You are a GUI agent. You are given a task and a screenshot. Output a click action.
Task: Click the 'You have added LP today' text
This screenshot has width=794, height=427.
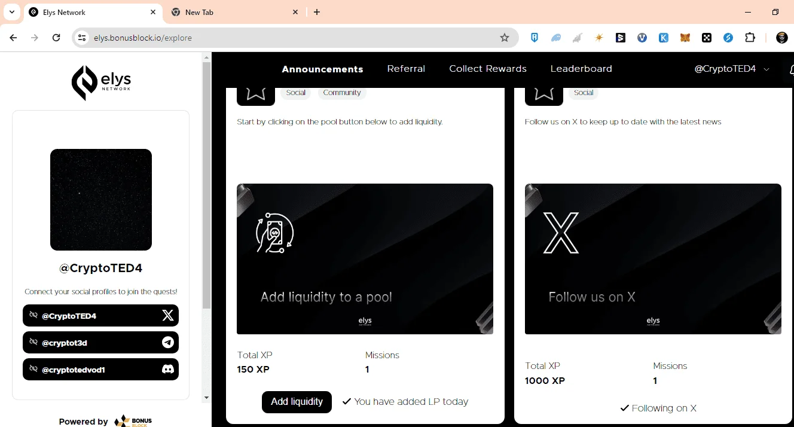point(411,402)
